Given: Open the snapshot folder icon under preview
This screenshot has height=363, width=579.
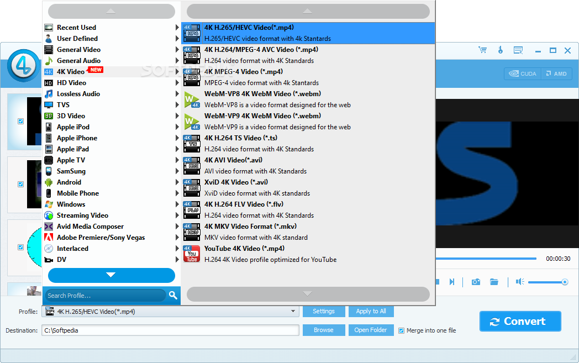Looking at the screenshot, I should point(494,282).
